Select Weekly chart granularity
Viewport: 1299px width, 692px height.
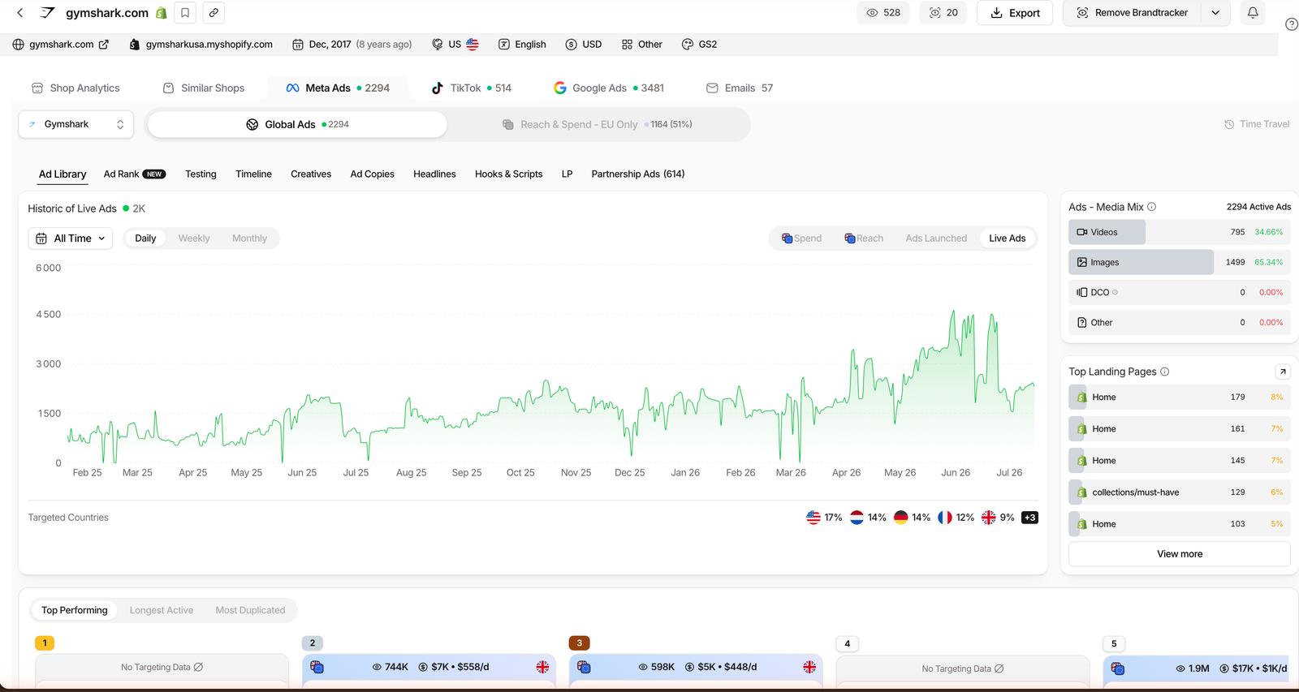(194, 239)
